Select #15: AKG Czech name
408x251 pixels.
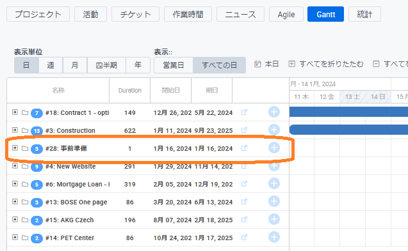[69, 220]
